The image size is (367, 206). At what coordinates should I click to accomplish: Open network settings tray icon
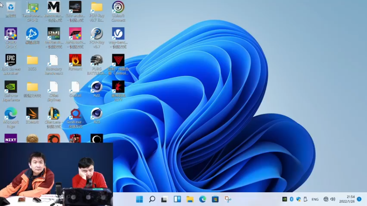point(326,199)
